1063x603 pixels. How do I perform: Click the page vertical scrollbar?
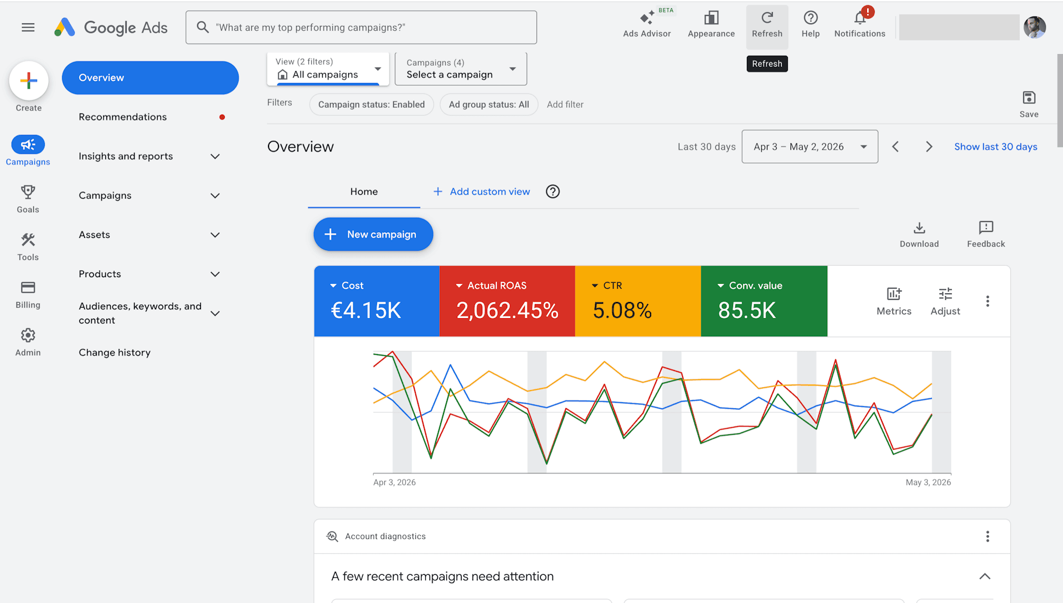point(1060,100)
